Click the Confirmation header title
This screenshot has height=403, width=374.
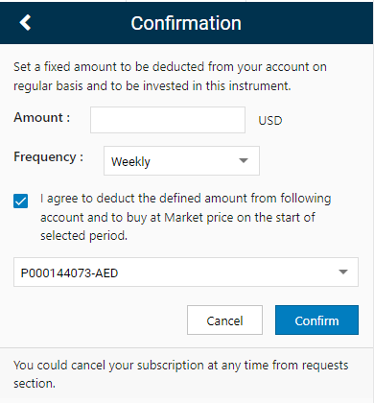[186, 23]
